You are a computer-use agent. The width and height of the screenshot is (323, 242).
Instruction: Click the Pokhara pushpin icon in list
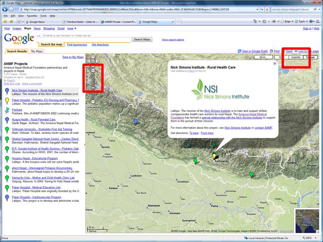point(7,110)
